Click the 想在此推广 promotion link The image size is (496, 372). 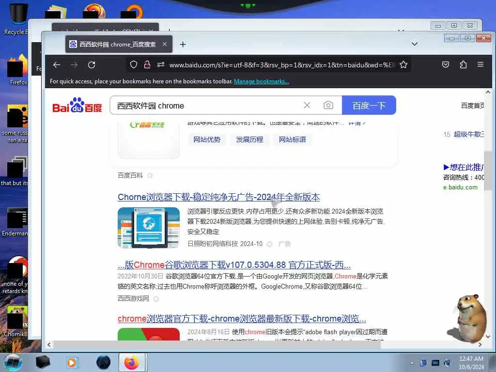click(x=464, y=167)
